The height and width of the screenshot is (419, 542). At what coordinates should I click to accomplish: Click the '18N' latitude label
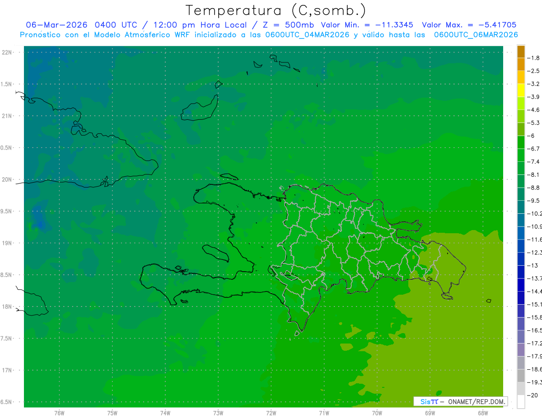[x=7, y=306]
